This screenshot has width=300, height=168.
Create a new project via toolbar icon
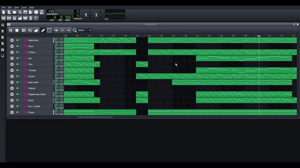click(x=3, y=12)
